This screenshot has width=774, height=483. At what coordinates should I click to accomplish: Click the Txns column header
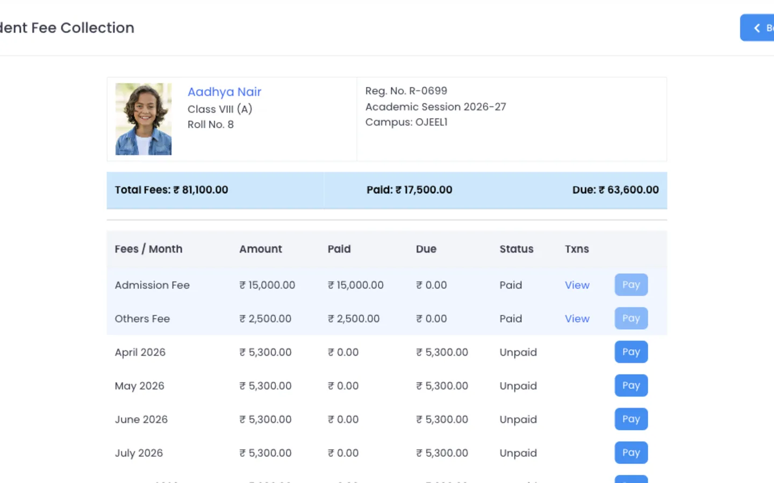click(577, 249)
